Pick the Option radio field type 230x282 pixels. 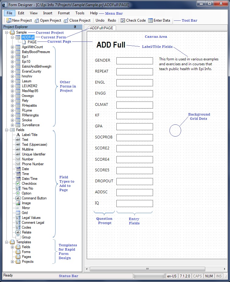point(18,193)
